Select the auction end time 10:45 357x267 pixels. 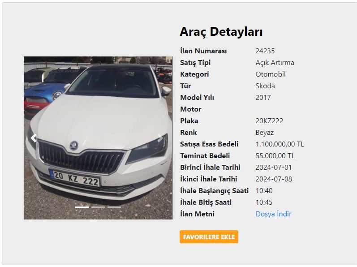click(x=264, y=202)
